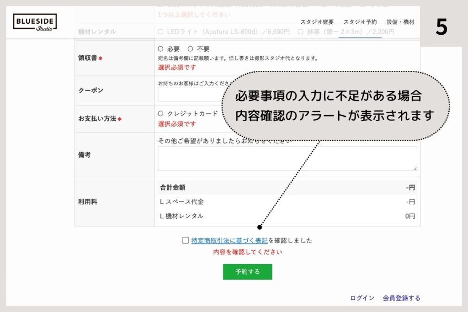Click the green 予約する button

[247, 272]
